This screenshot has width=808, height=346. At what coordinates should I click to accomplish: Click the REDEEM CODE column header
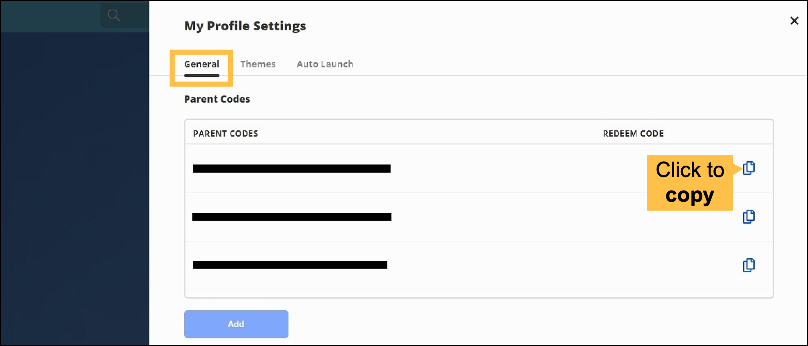coord(633,133)
